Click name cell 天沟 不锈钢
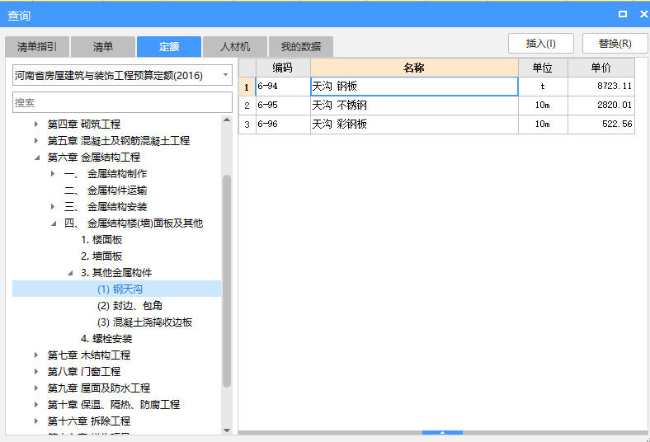The height and width of the screenshot is (442, 650). tap(415, 106)
